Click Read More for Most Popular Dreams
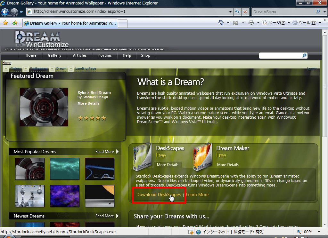This screenshot has height=238, width=328. 107,152
